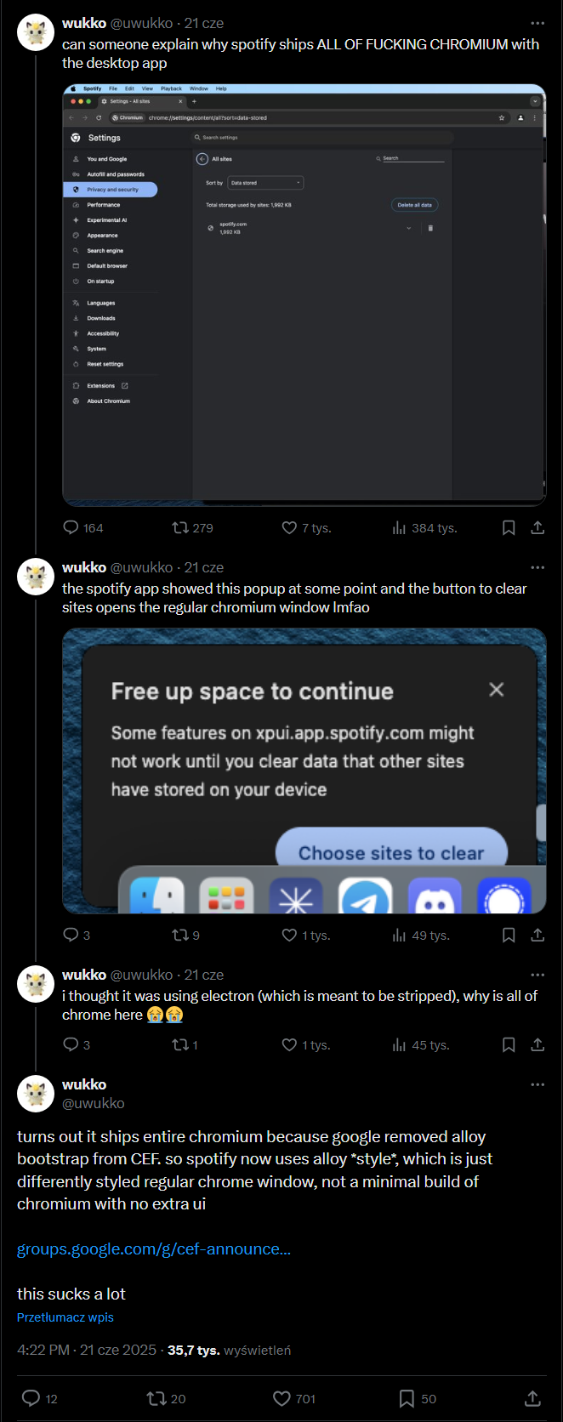
Task: Bookmark the first tweet about Spotify
Action: (x=509, y=528)
